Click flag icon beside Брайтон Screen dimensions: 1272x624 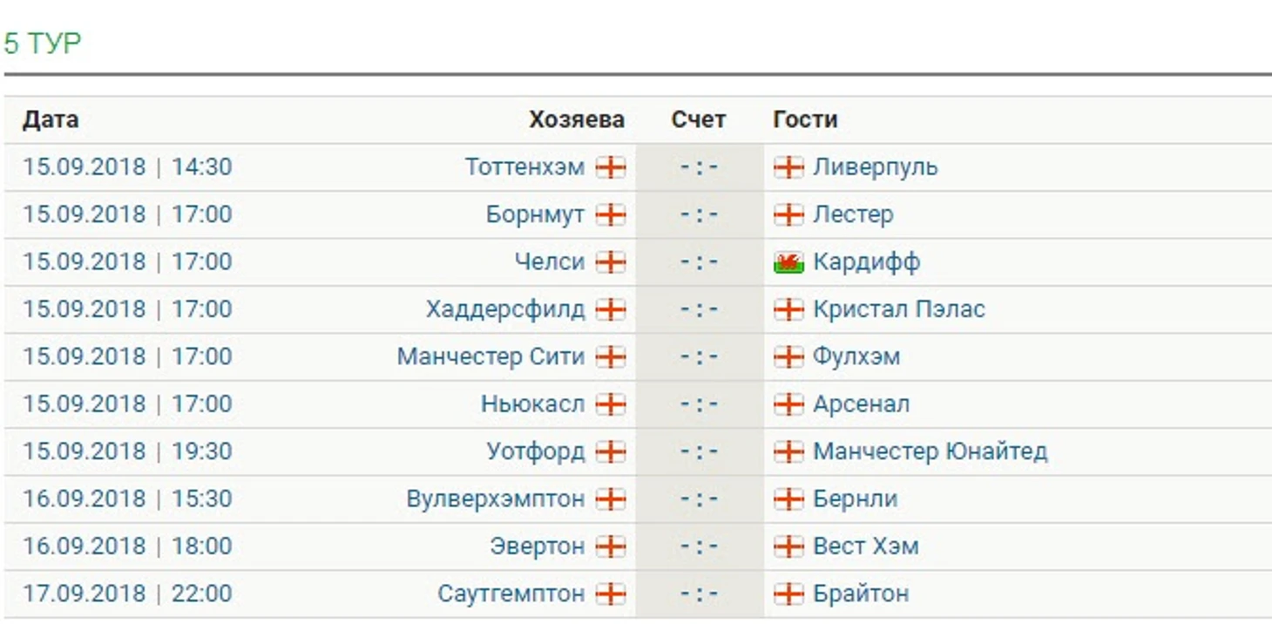click(x=788, y=594)
